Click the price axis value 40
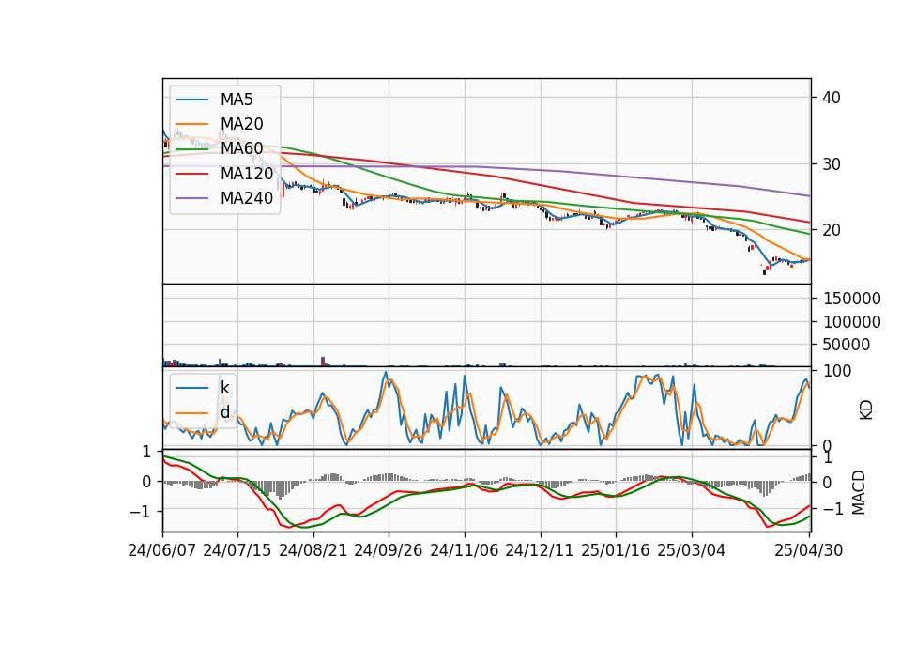This screenshot has height=648, width=901. point(832,97)
